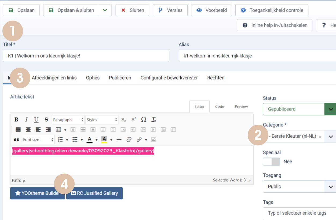Switch to the Afbeeldingen en links tab
This screenshot has height=220, width=336.
point(54,78)
